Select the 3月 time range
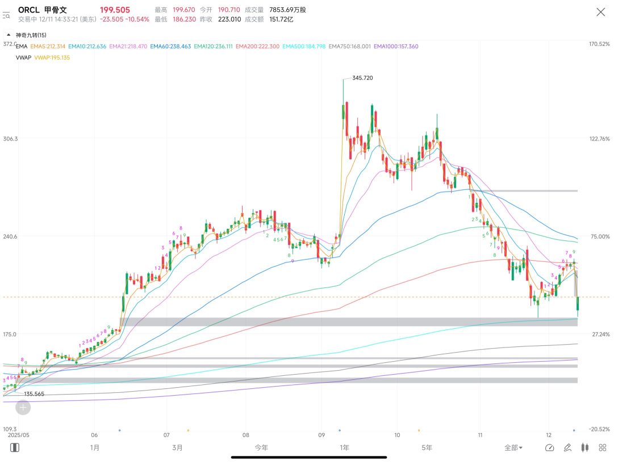 tap(177, 447)
